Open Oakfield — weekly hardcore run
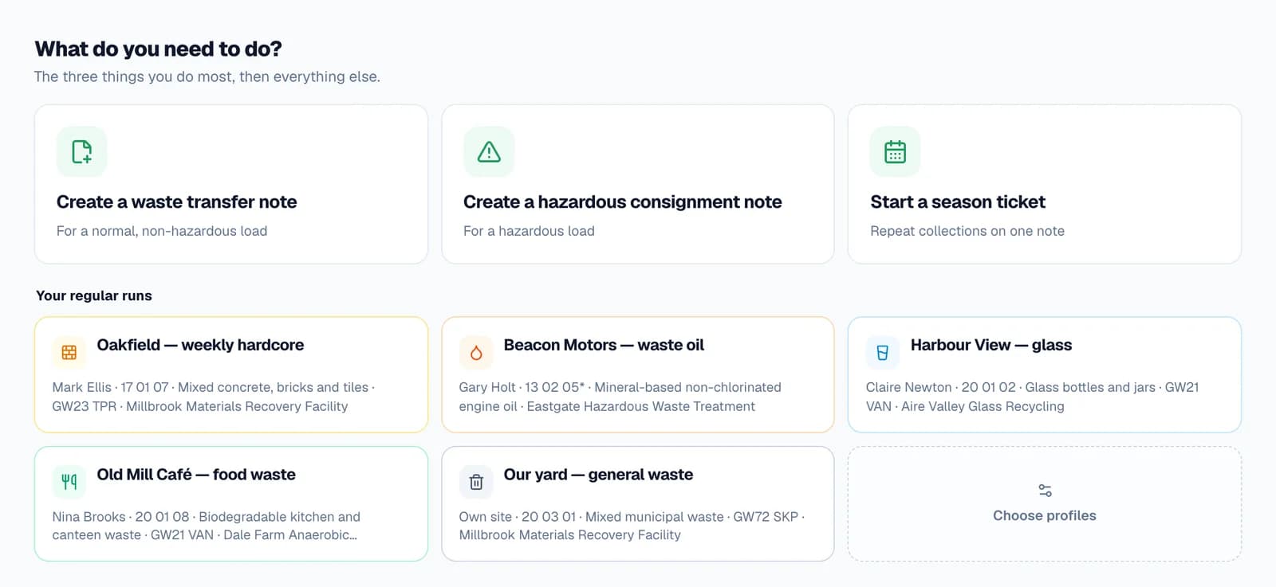The width and height of the screenshot is (1276, 587). pos(231,374)
